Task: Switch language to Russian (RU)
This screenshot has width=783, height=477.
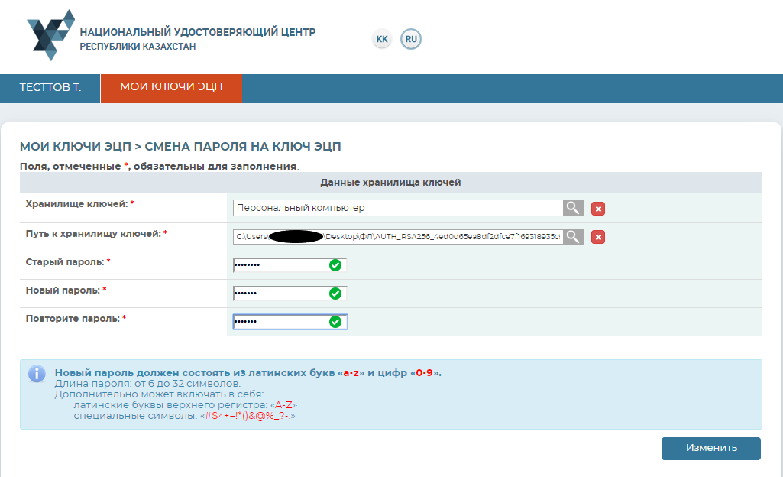Action: coord(411,39)
